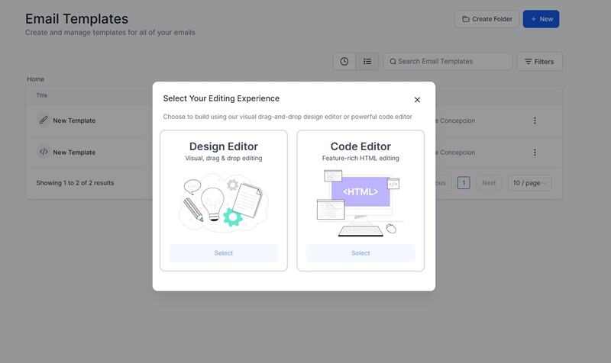Image resolution: width=611 pixels, height=363 pixels.
Task: Switch to the recent clock view
Action: (x=344, y=62)
